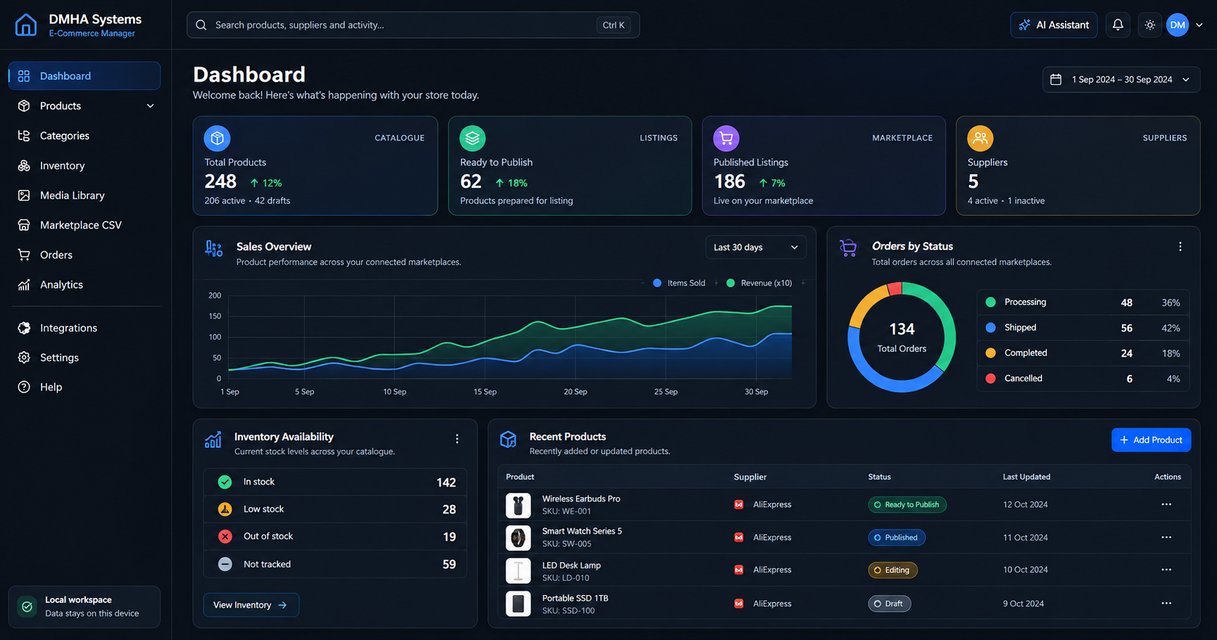Select Marketplace CSV in the sidebar

pos(84,225)
